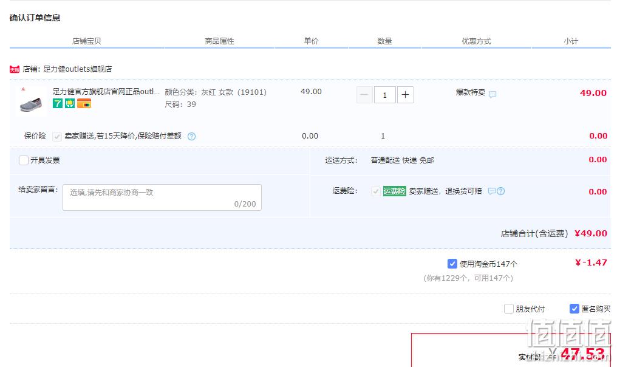Click the Tmall shop logo icon
The width and height of the screenshot is (617, 367).
point(15,69)
